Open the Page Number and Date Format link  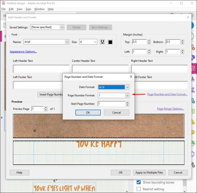coord(167,94)
